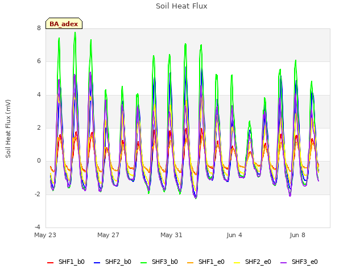Click the y-axis value 4

[39, 94]
